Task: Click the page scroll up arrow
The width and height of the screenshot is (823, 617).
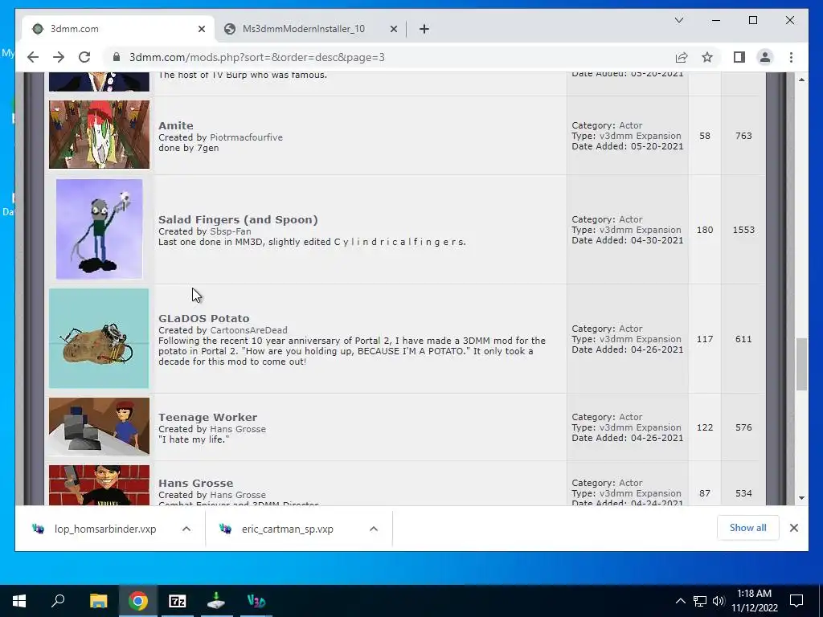Action: click(x=801, y=80)
